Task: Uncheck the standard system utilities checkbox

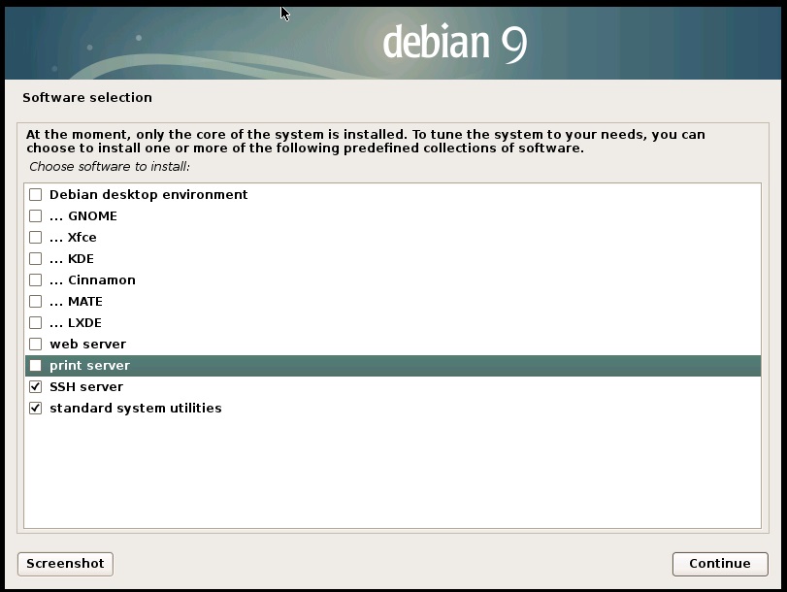Action: click(36, 409)
